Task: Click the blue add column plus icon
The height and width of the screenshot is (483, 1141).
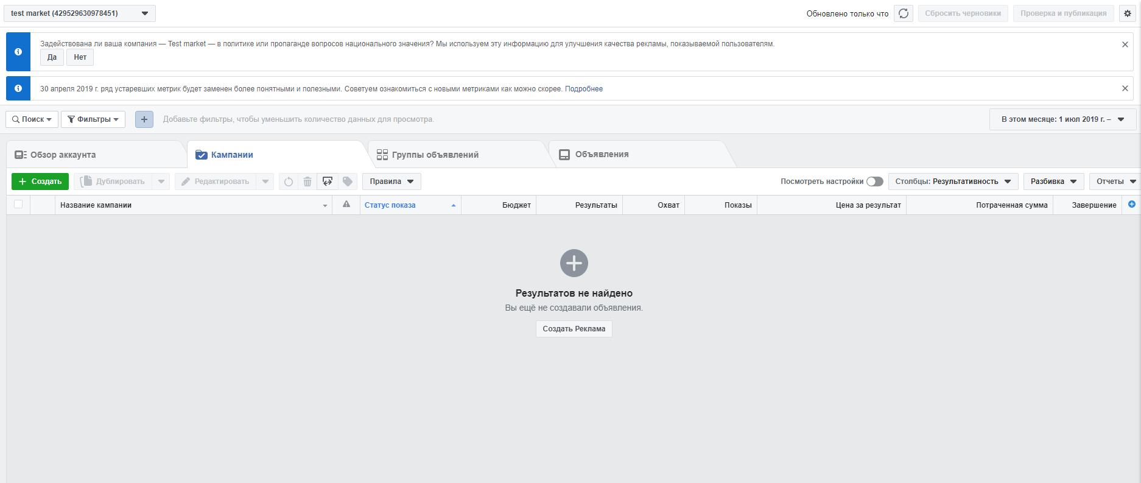Action: pyautogui.click(x=1132, y=205)
